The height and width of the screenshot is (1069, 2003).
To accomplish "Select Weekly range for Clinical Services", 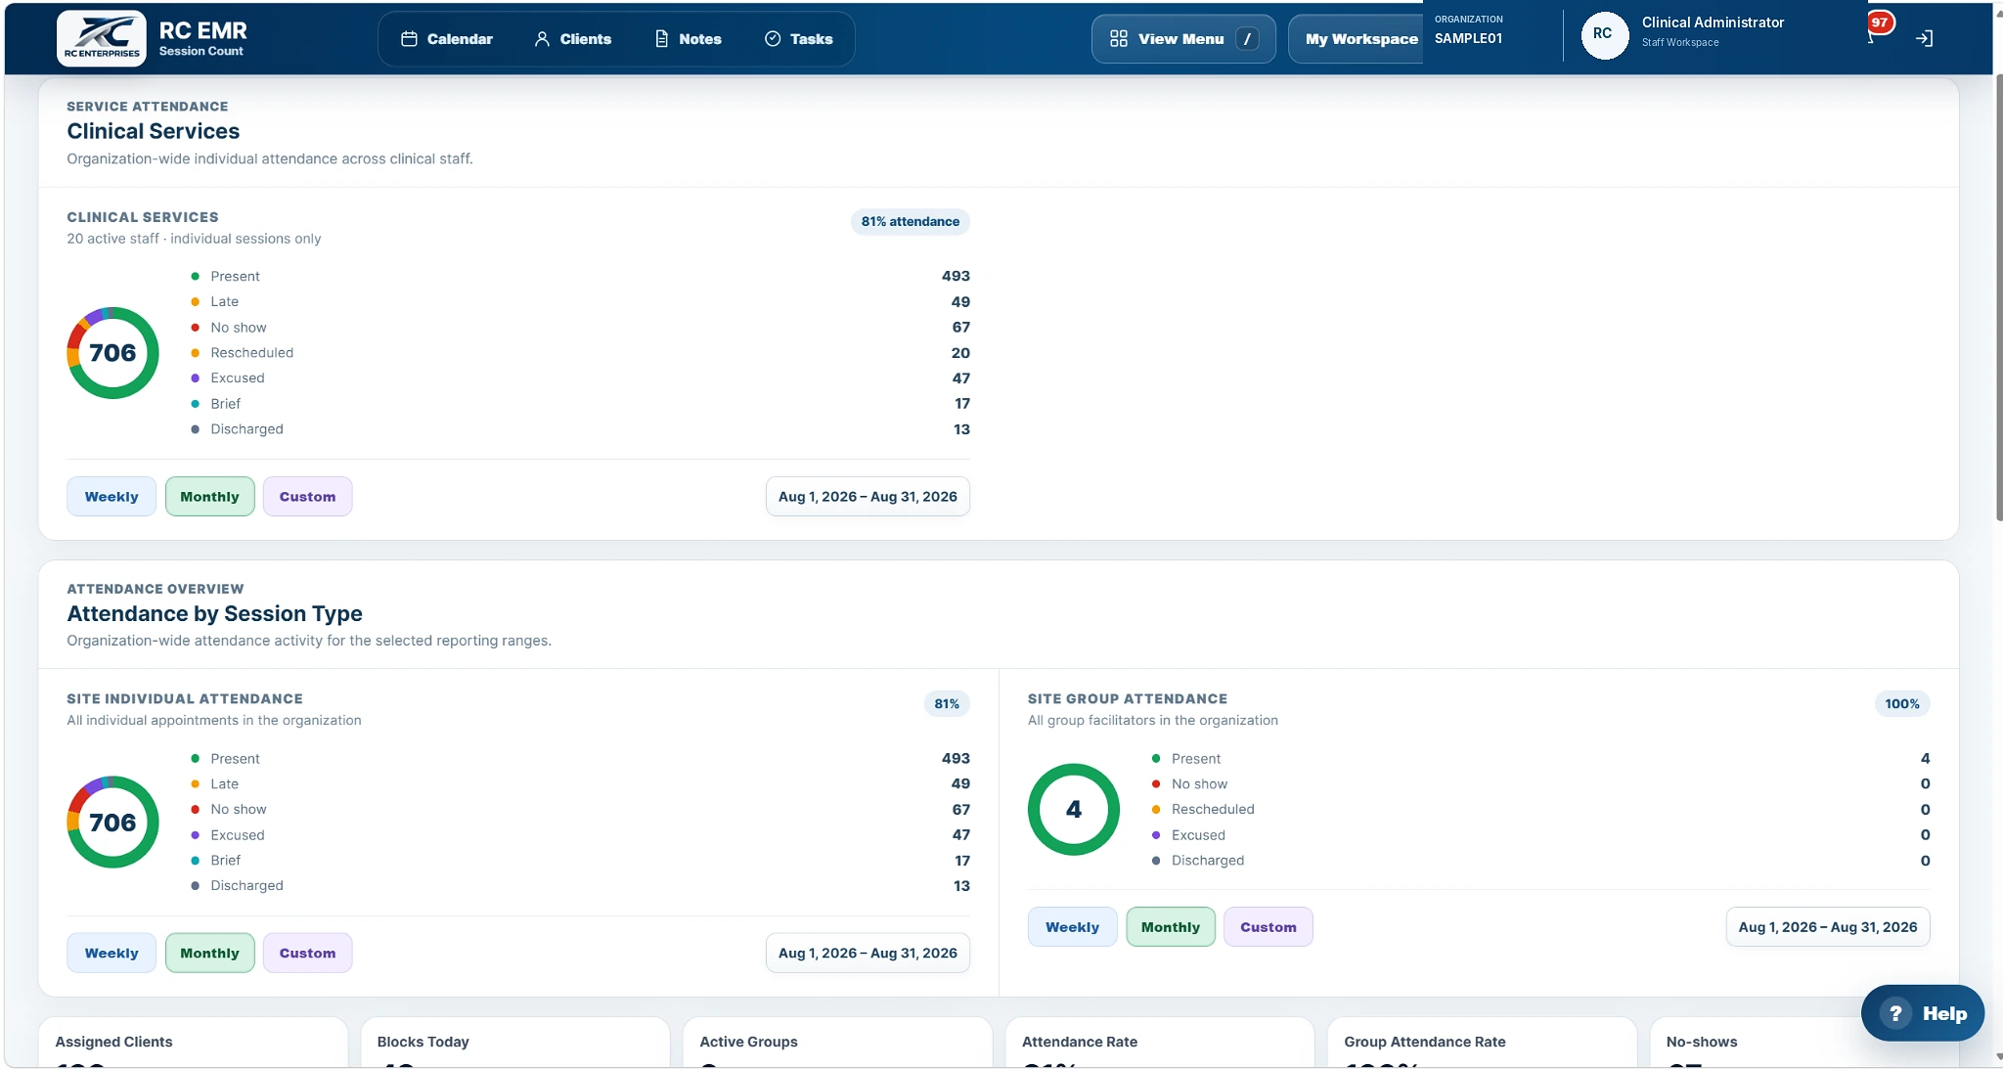I will [111, 497].
